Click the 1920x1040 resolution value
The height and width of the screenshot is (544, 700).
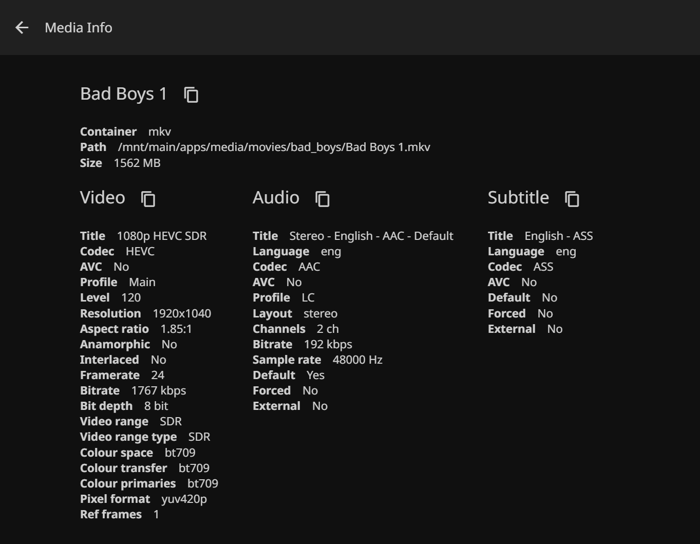point(182,313)
